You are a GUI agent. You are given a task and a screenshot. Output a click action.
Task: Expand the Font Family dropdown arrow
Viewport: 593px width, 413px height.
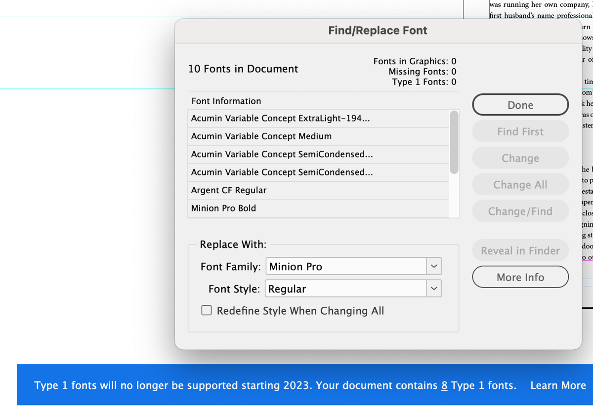click(x=434, y=266)
